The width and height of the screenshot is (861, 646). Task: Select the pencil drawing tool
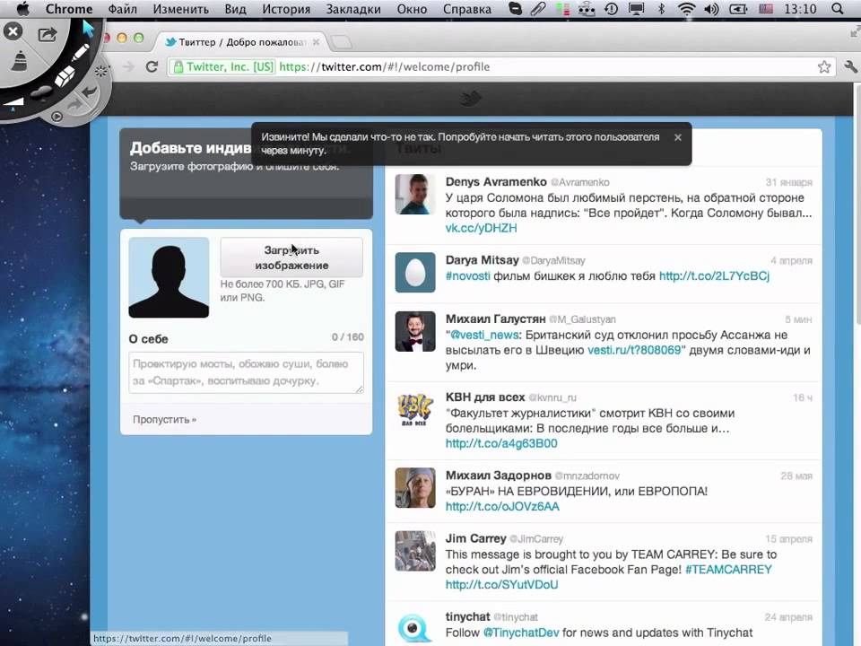click(80, 53)
